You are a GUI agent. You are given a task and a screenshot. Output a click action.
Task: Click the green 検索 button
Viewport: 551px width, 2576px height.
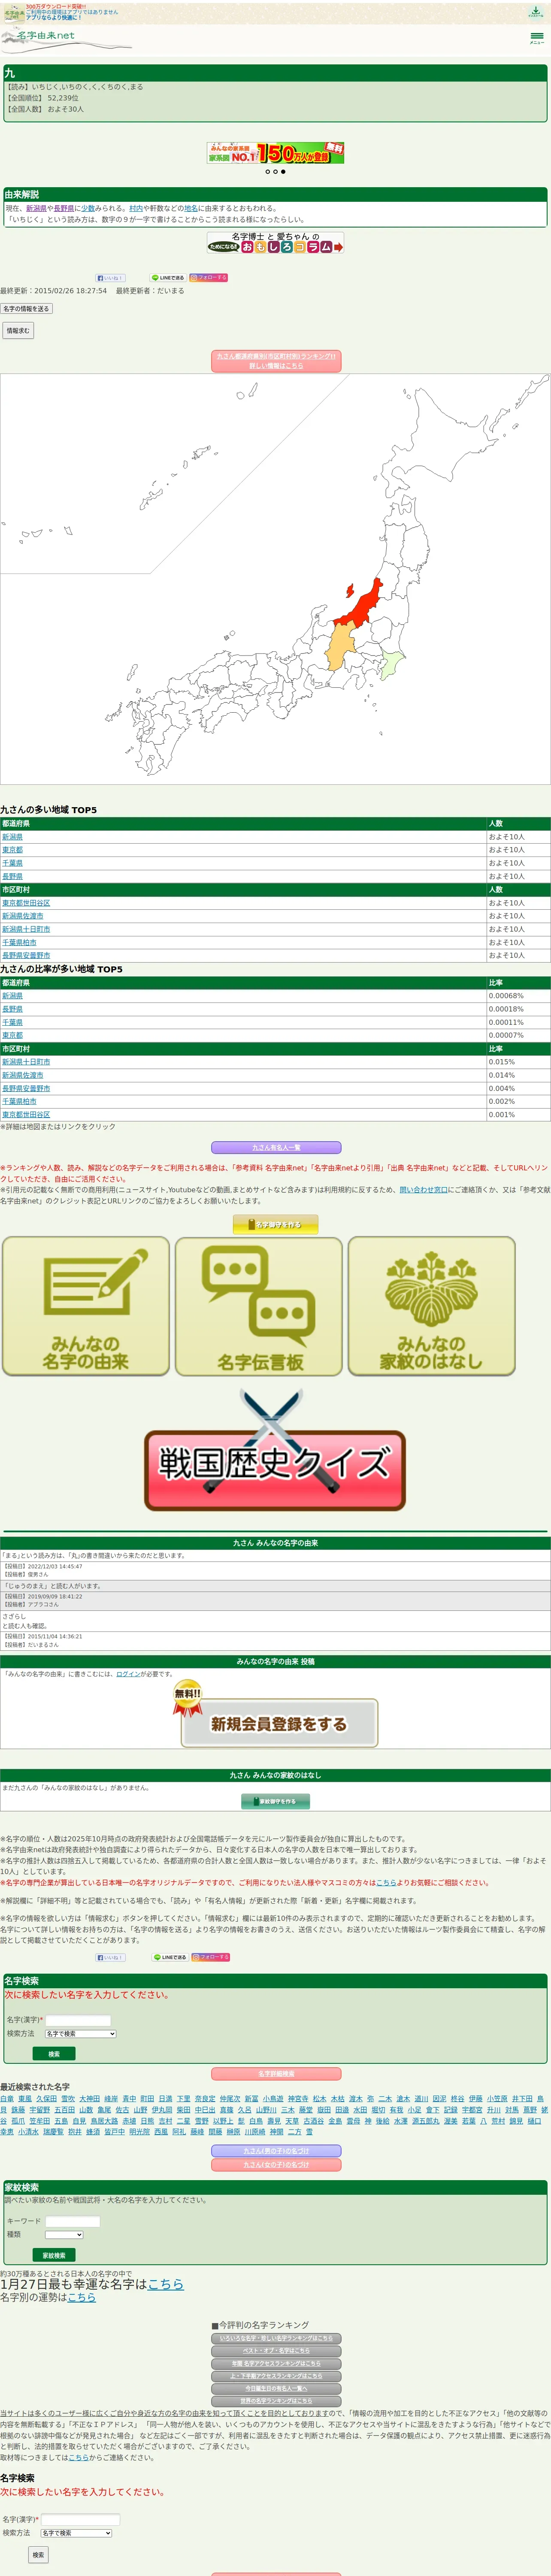coord(54,2054)
